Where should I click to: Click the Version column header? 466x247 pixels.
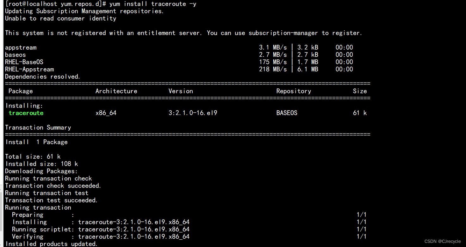[x=181, y=91]
